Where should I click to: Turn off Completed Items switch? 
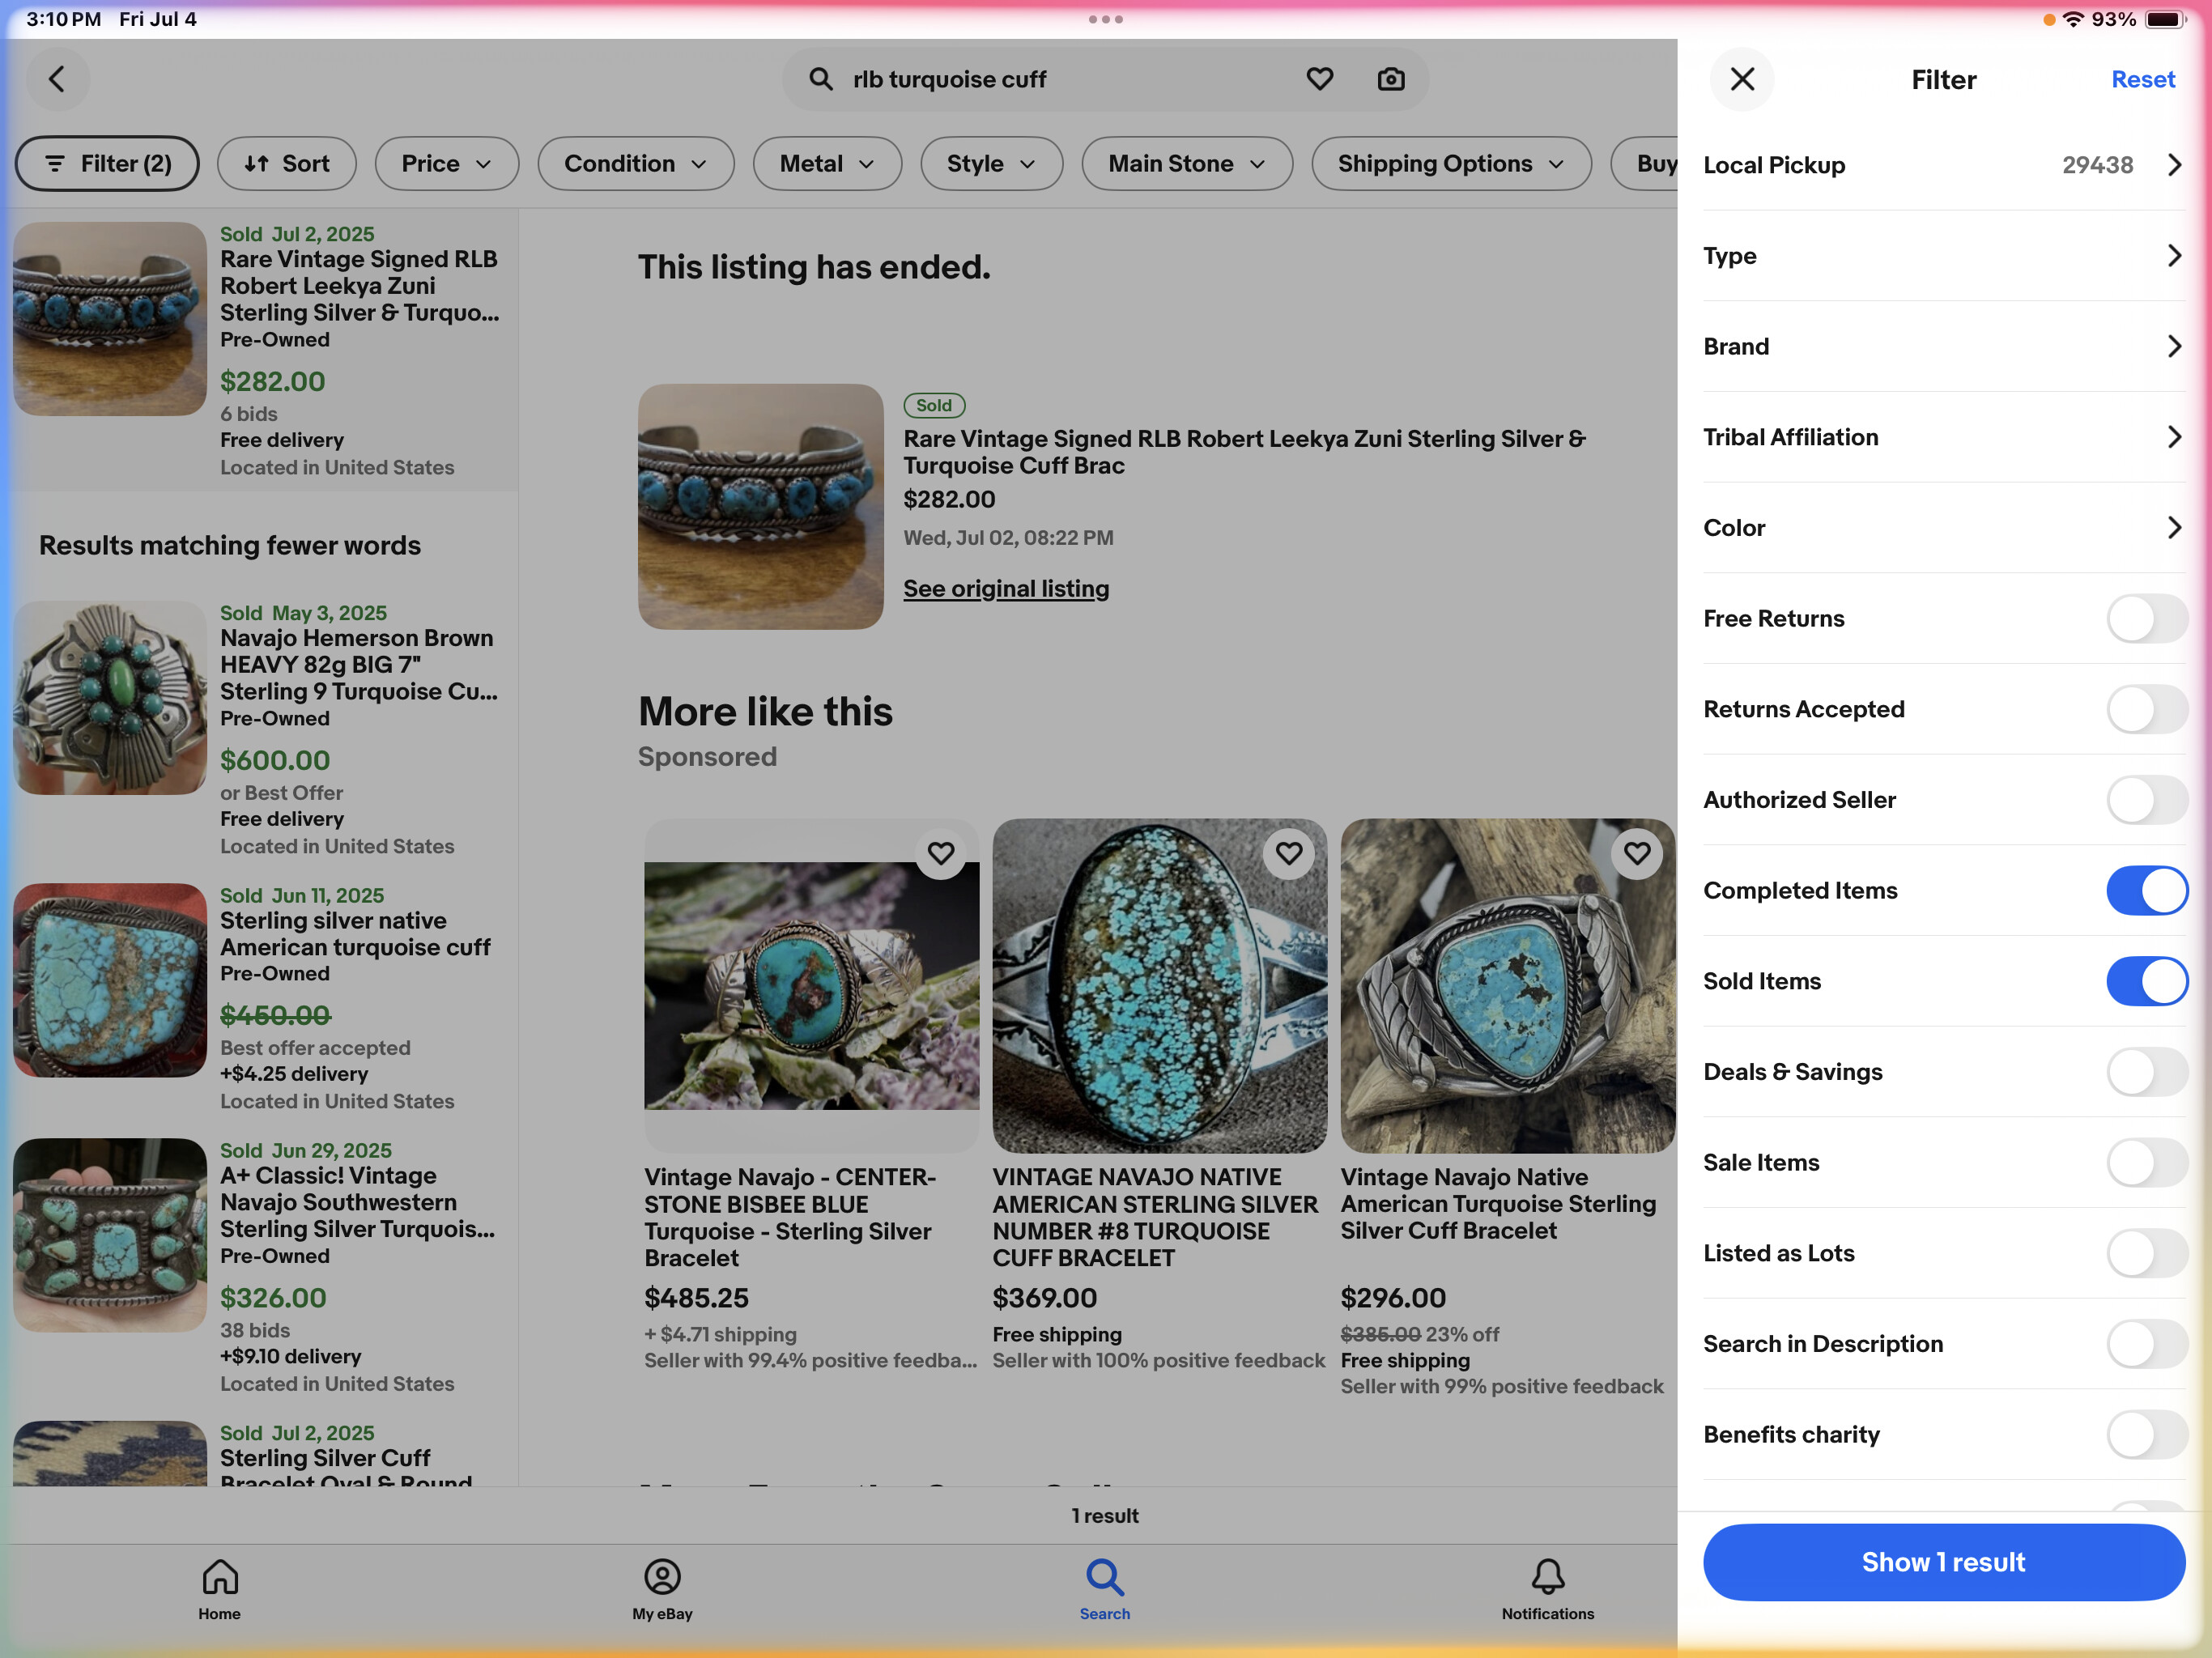pyautogui.click(x=2147, y=890)
